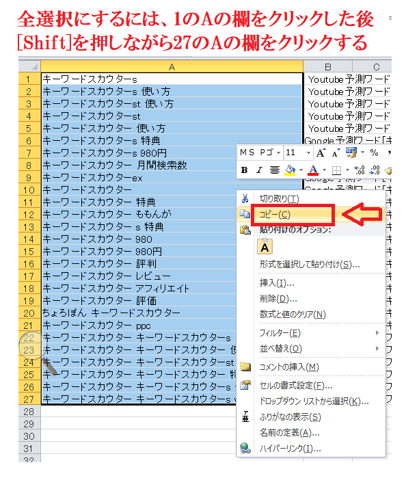Click cell キーワードスカウターs 980円
The image size is (419, 491).
coord(139,152)
